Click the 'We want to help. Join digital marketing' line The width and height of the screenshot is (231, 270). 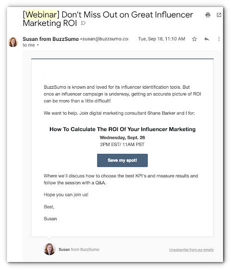(119, 113)
